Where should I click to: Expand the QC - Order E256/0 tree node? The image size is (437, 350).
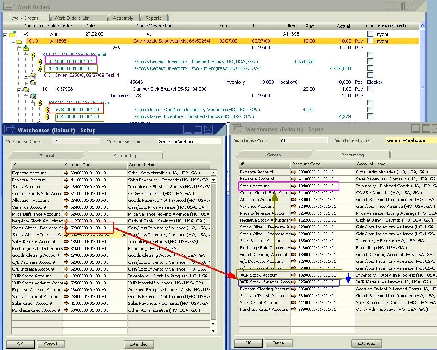[26, 76]
